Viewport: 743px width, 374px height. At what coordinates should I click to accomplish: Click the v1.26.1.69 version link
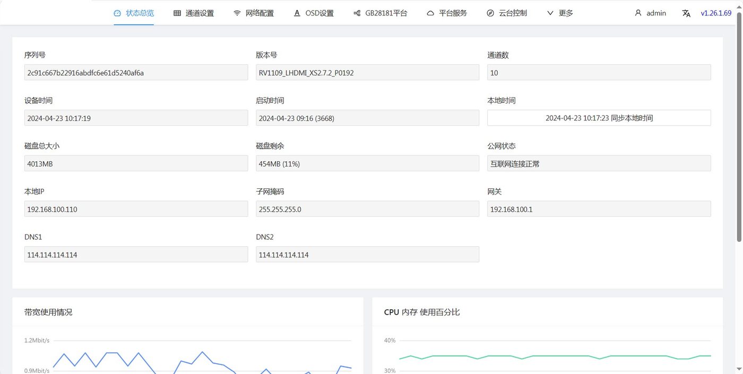pyautogui.click(x=716, y=13)
